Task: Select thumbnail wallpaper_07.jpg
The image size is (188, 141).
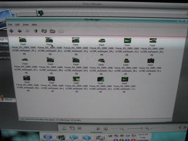Action: tap(25, 60)
